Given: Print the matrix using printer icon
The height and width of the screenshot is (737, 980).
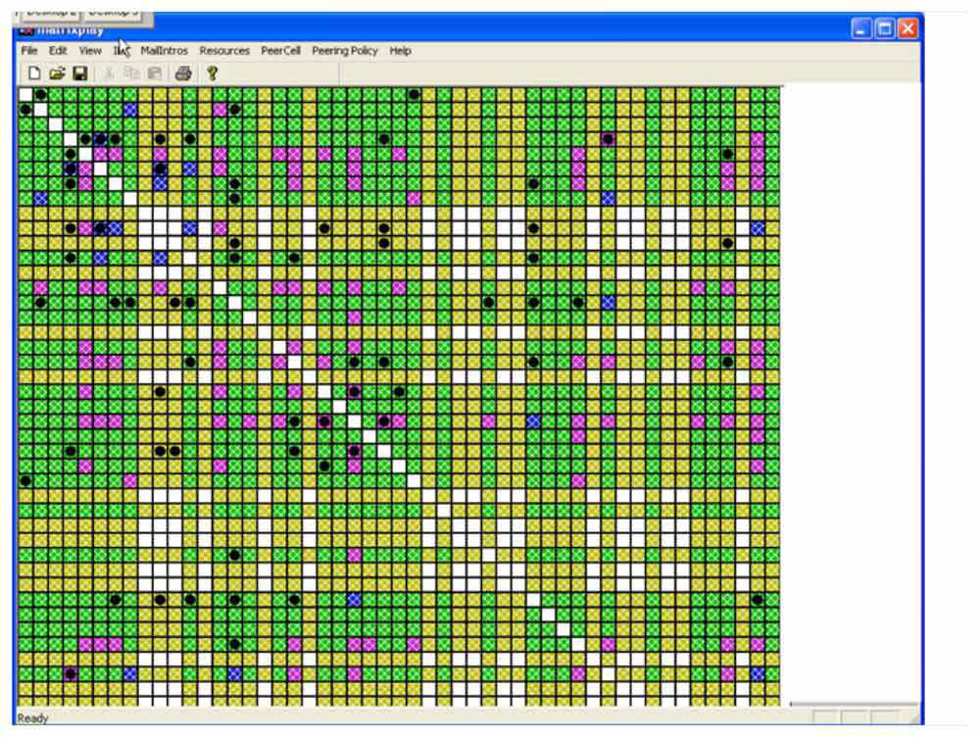Looking at the screenshot, I should click(183, 74).
